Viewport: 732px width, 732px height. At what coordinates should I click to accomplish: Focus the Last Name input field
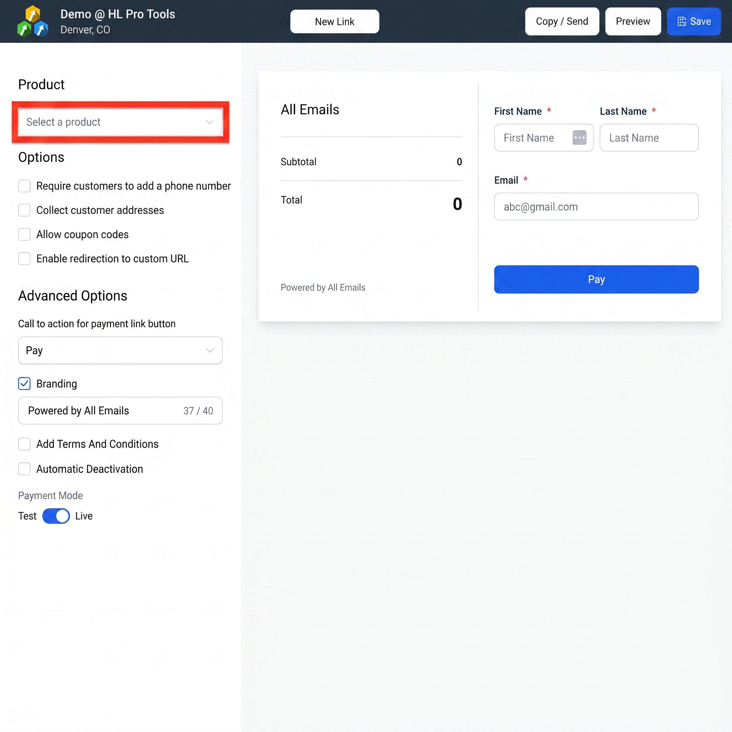pos(649,138)
